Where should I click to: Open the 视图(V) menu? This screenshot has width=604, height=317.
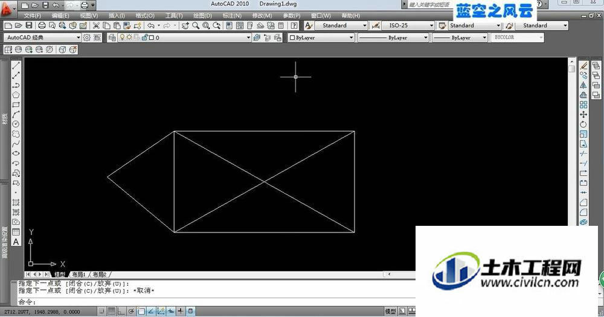[89, 16]
